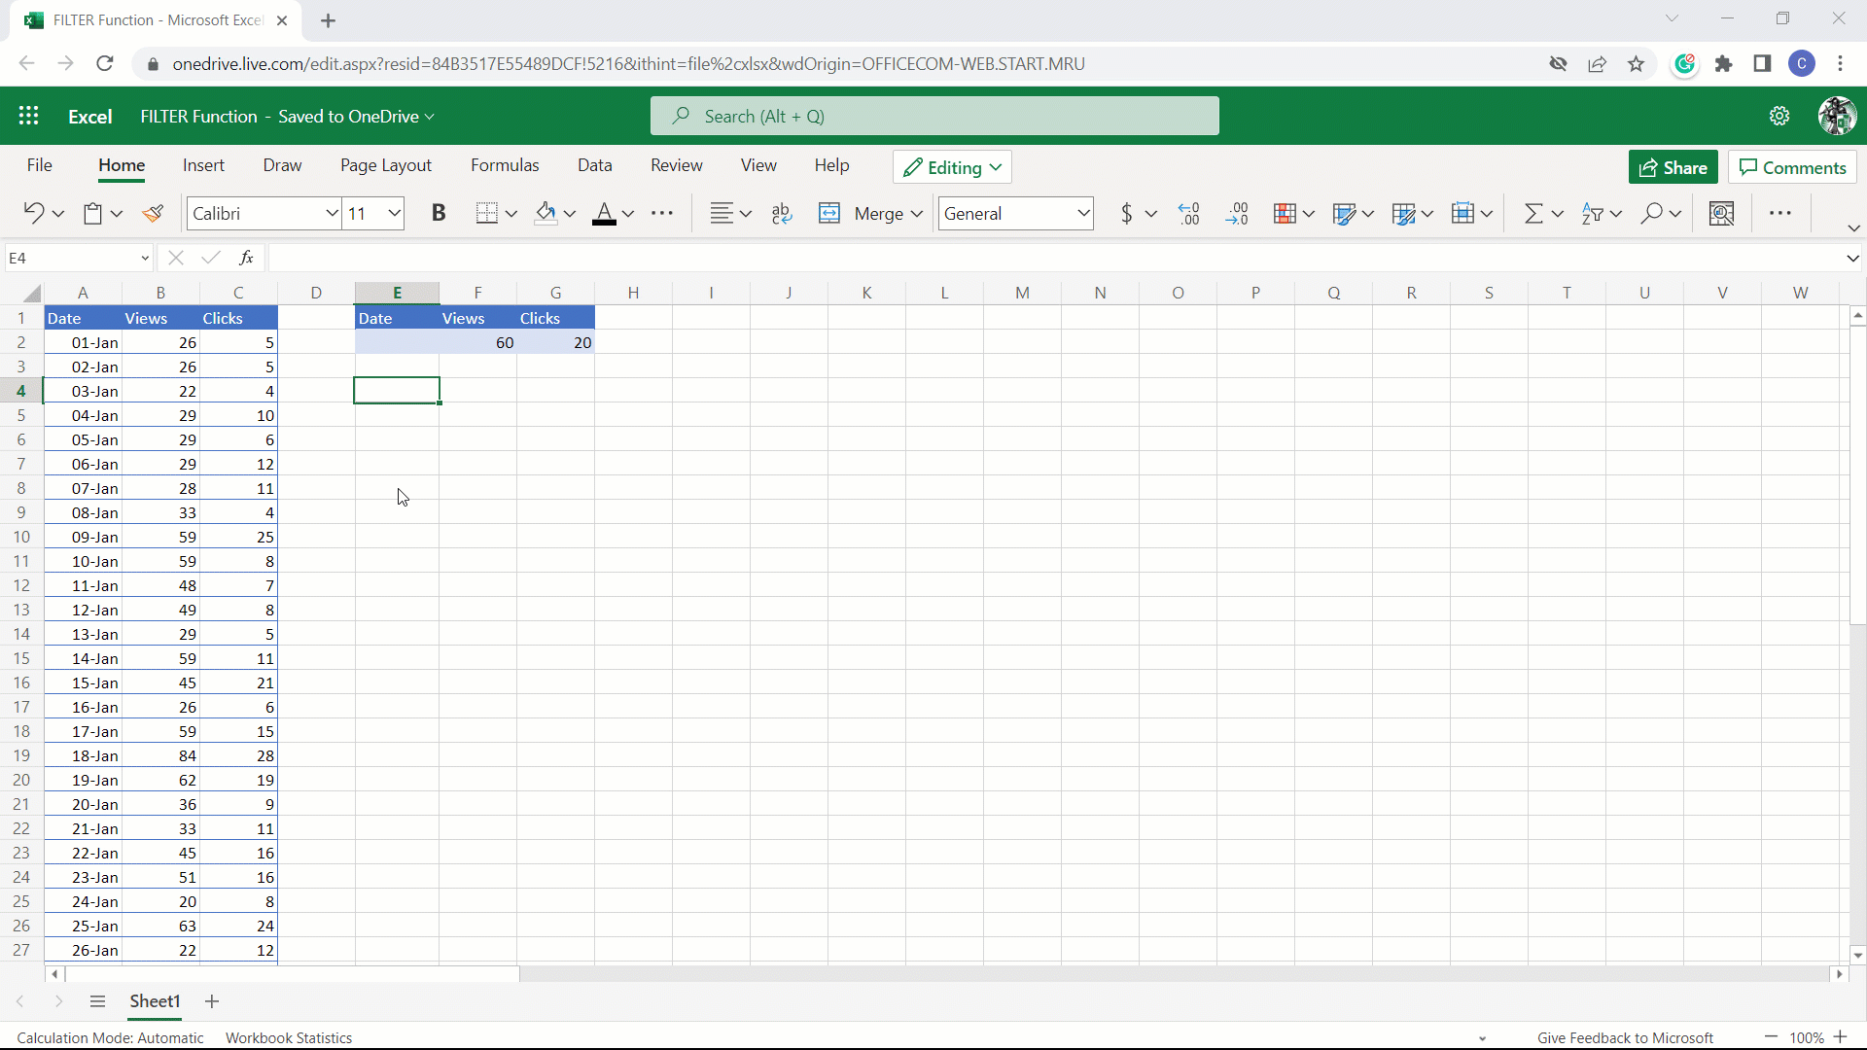Click the green Share button

tap(1673, 167)
